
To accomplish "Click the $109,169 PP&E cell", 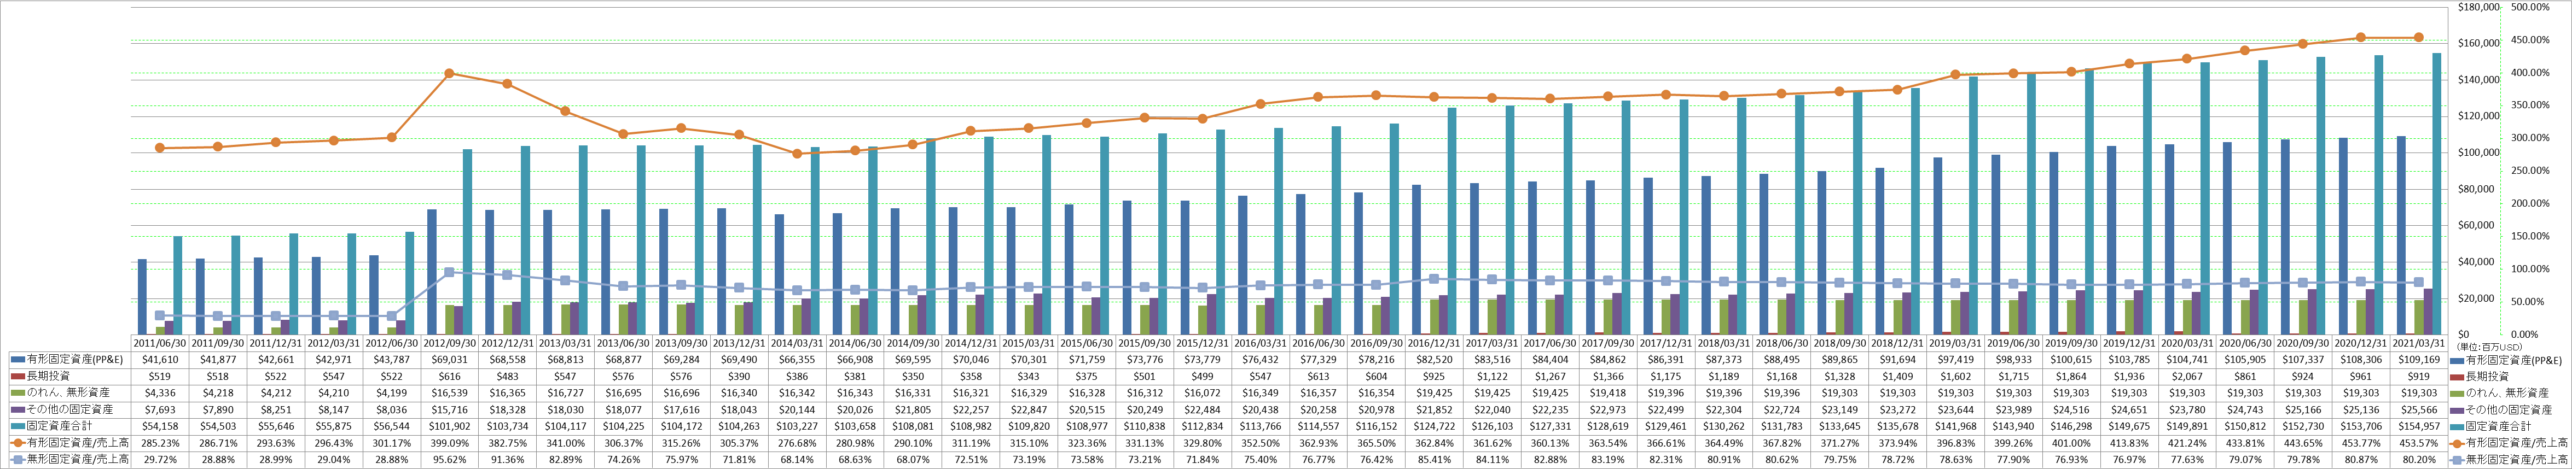I will [x=2418, y=360].
